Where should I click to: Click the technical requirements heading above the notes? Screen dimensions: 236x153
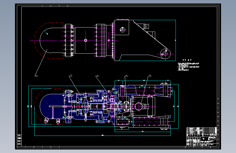point(187,60)
